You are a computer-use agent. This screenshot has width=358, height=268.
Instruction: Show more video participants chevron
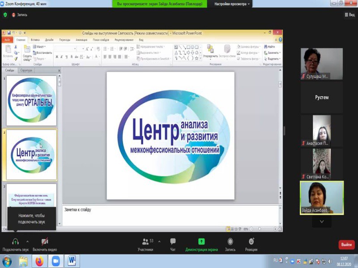pos(322,222)
